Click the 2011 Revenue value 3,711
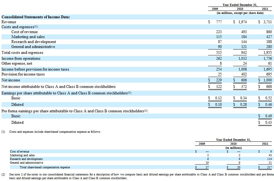The width and height of the screenshot is (274, 181). (268, 22)
